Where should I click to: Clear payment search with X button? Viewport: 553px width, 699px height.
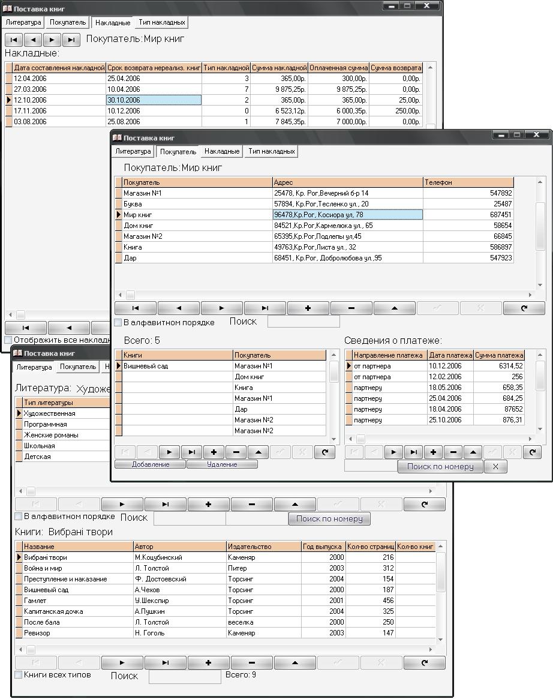click(495, 467)
